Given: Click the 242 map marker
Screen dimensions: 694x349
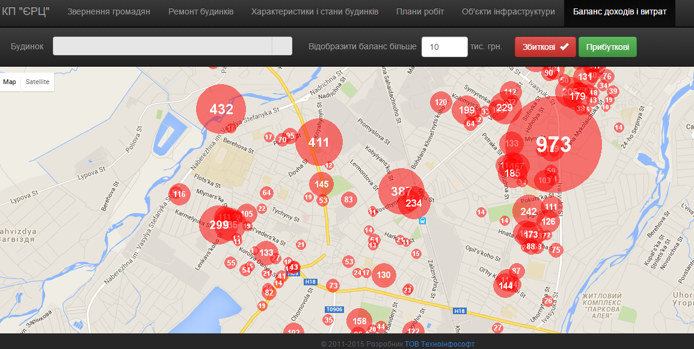Looking at the screenshot, I should pos(529,211).
